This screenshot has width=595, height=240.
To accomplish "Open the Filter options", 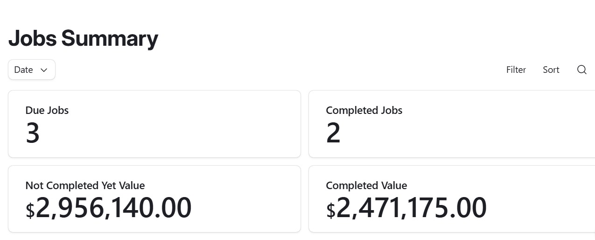I will coord(516,70).
